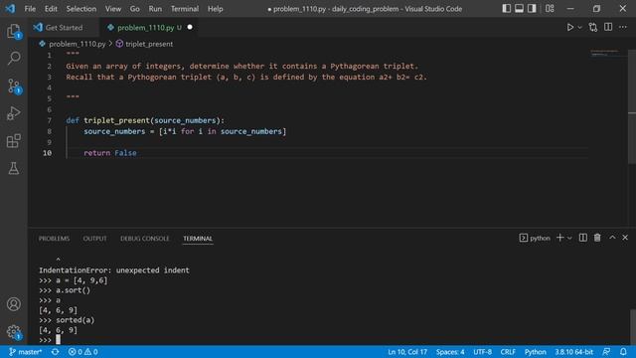Open the Terminal menu
This screenshot has width=636, height=358.
pos(185,9)
